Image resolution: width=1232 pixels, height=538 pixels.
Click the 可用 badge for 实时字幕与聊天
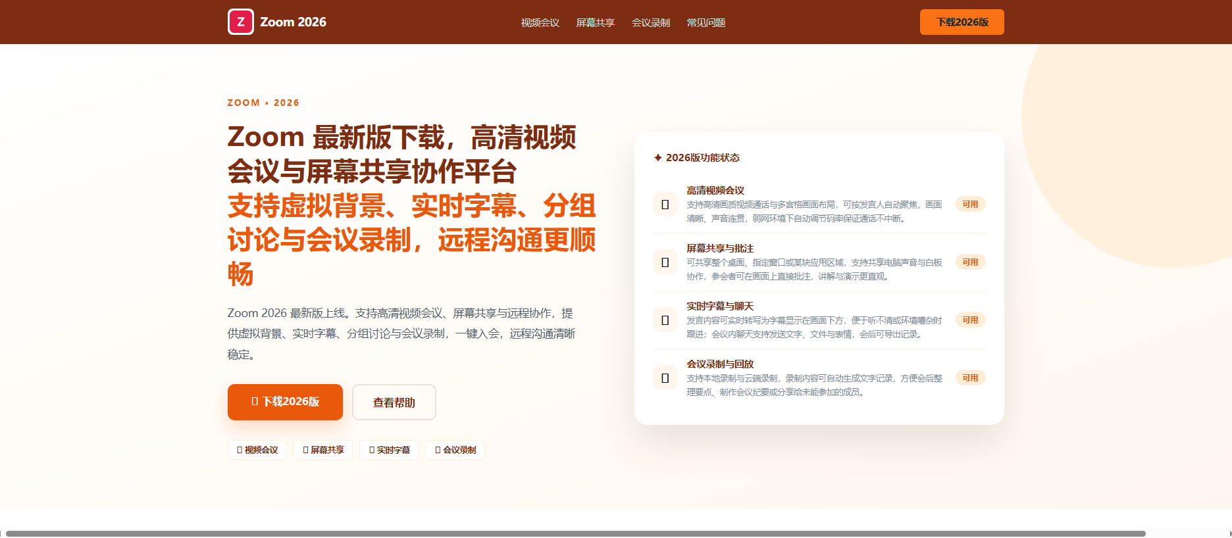click(970, 320)
